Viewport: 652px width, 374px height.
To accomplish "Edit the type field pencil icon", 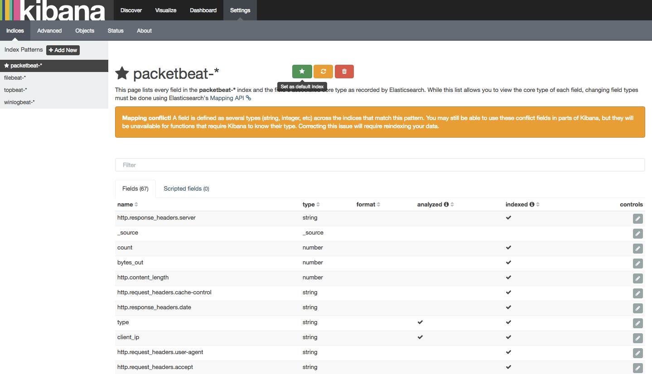I will click(638, 324).
